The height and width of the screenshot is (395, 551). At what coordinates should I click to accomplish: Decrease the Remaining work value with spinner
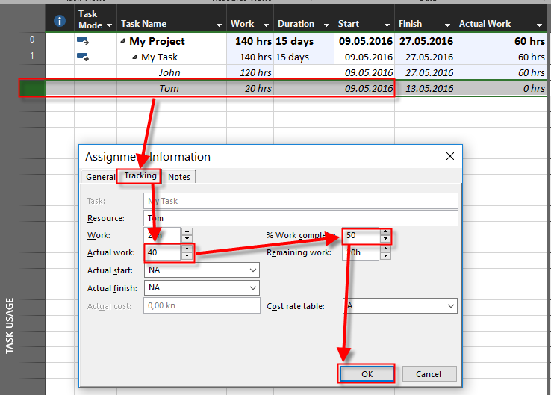pos(385,257)
